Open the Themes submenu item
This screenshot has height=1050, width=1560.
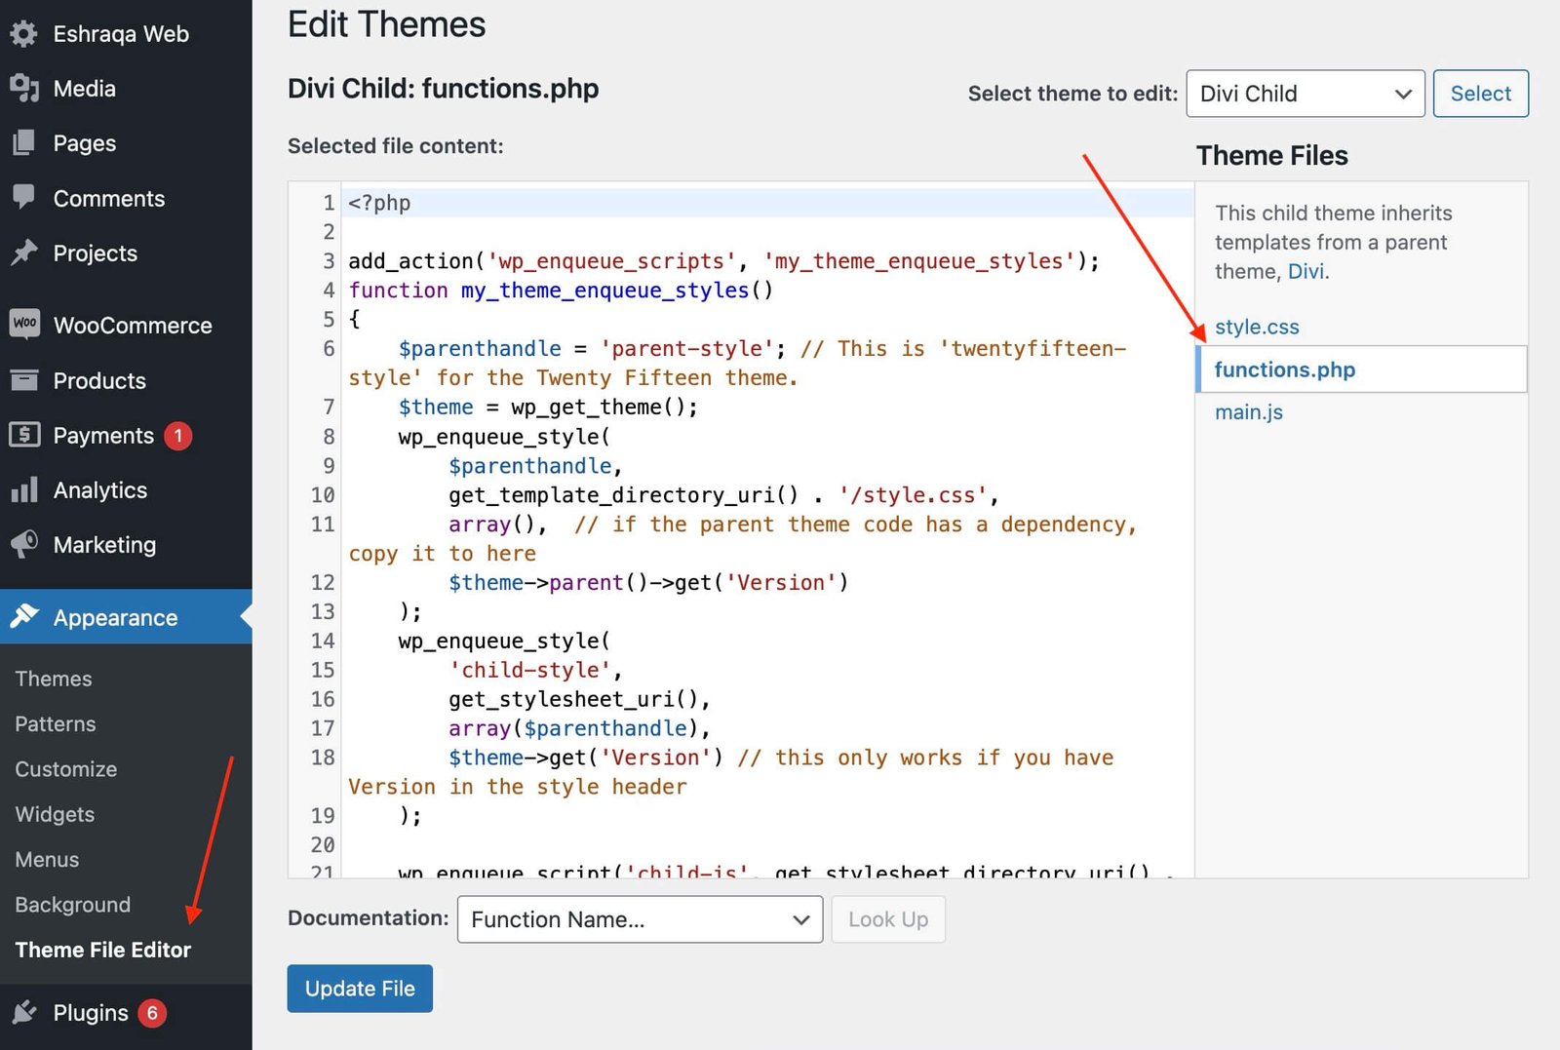pos(54,679)
